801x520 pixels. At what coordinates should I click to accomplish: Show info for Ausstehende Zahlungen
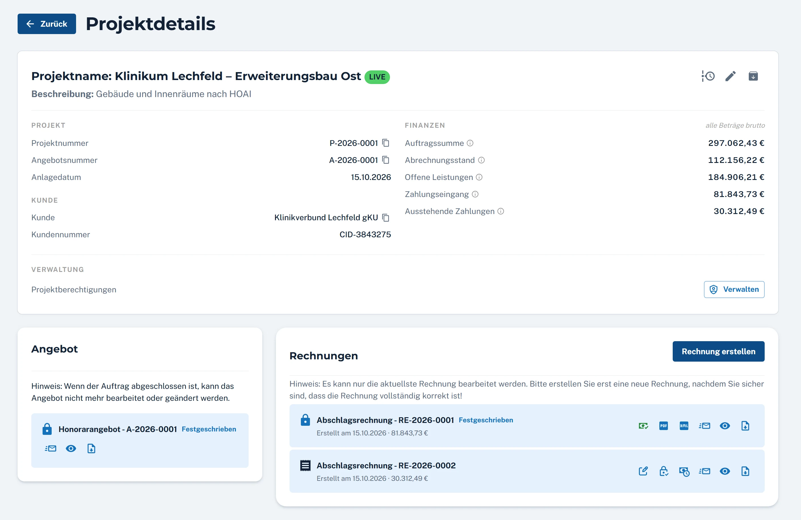pos(500,211)
